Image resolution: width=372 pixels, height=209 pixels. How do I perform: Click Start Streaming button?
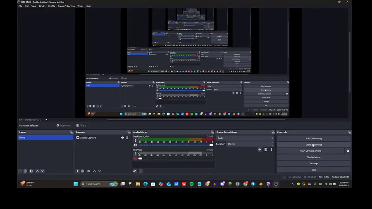(314, 138)
